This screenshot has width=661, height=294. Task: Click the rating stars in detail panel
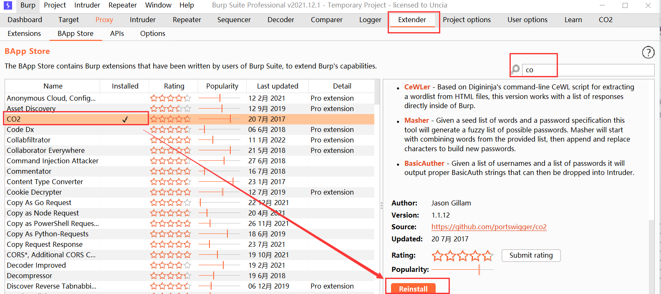(x=462, y=256)
